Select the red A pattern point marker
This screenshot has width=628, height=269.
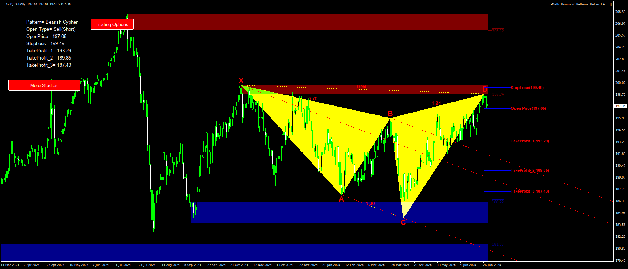point(341,199)
